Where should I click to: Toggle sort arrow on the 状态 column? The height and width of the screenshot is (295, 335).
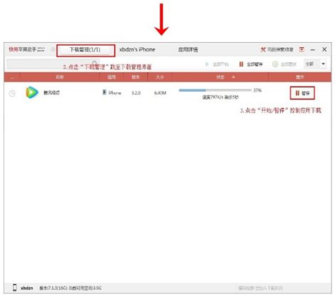[234, 77]
